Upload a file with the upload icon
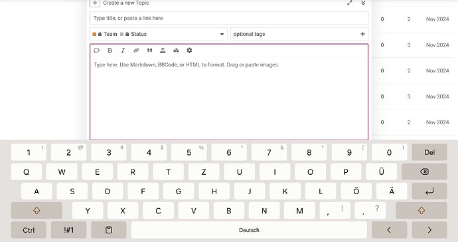This screenshot has height=242, width=458. click(x=163, y=51)
